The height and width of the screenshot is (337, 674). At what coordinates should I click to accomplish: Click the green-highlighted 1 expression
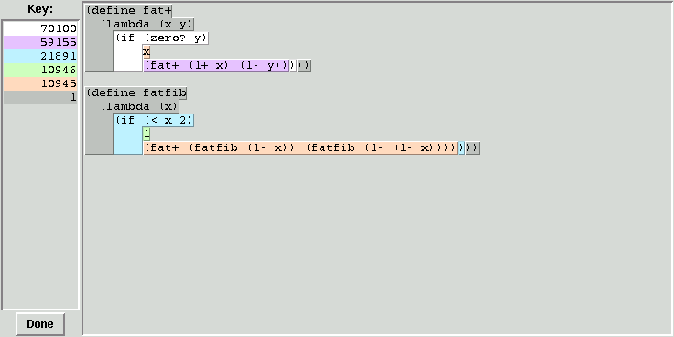(147, 134)
